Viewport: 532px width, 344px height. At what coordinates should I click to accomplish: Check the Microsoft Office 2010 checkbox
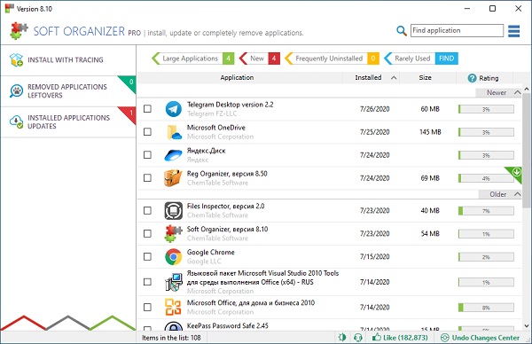click(x=147, y=307)
